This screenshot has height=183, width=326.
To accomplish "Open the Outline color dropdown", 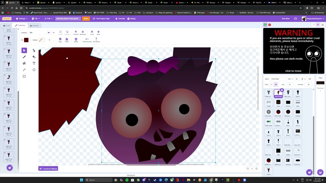I will [44, 40].
